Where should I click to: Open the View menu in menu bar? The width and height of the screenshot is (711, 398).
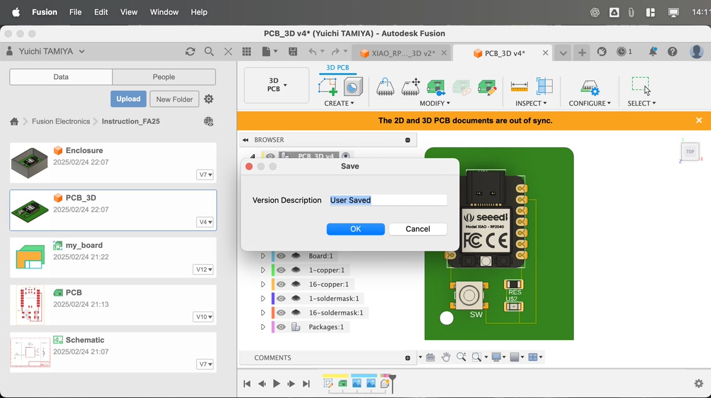coord(129,12)
